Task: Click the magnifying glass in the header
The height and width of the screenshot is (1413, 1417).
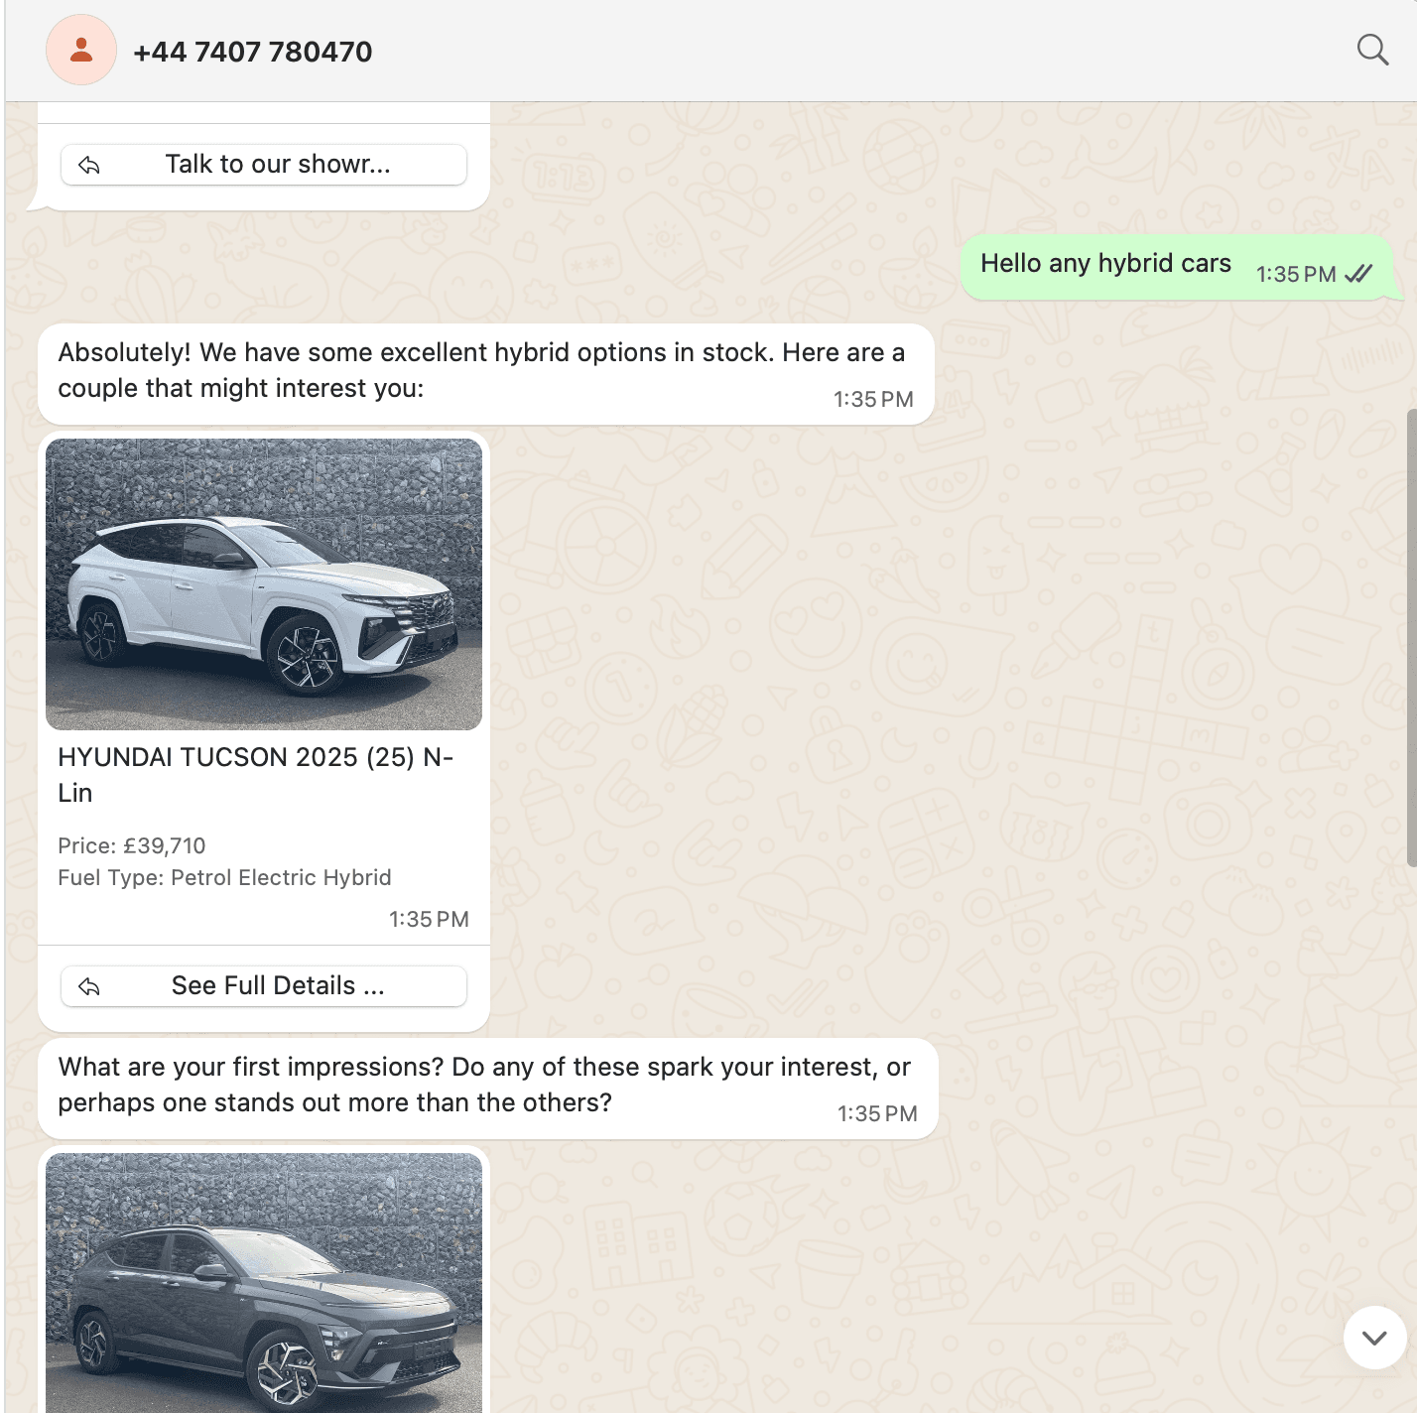Action: coord(1372,49)
